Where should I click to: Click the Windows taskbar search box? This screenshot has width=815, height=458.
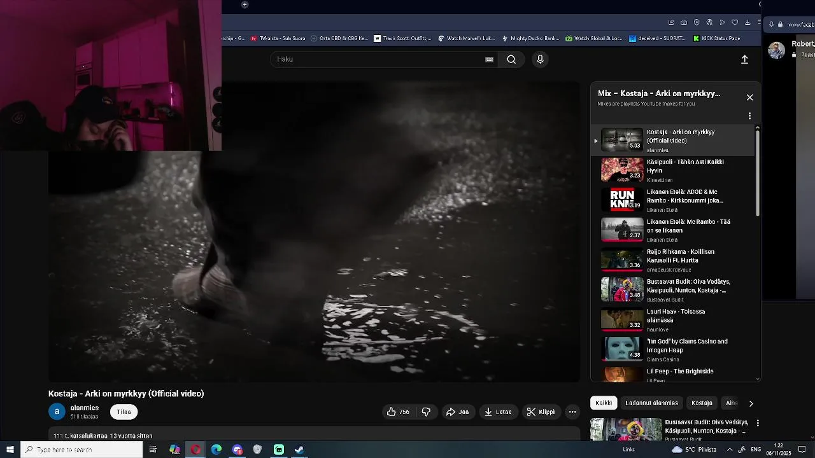(x=81, y=450)
